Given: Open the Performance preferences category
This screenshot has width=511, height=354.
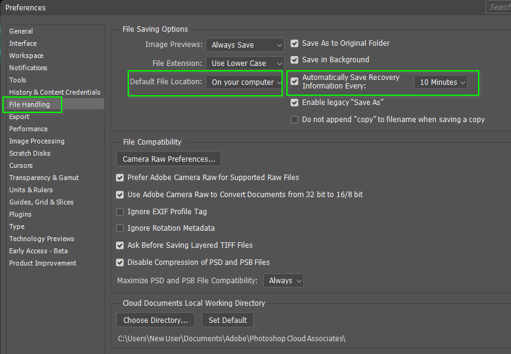Looking at the screenshot, I should [28, 129].
